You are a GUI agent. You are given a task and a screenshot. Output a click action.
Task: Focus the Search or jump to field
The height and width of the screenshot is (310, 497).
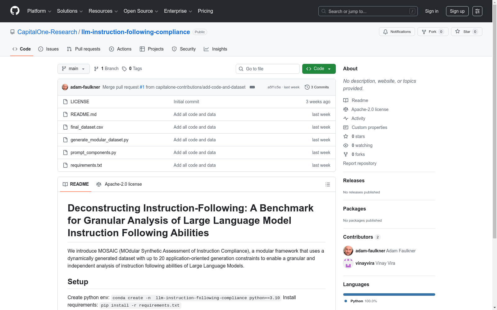(x=368, y=11)
